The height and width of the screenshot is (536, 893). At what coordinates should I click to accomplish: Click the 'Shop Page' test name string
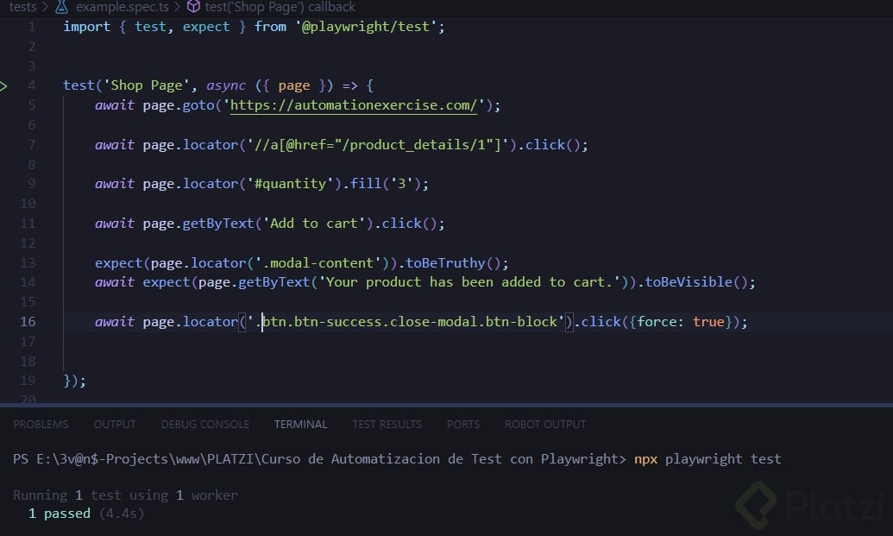point(146,85)
